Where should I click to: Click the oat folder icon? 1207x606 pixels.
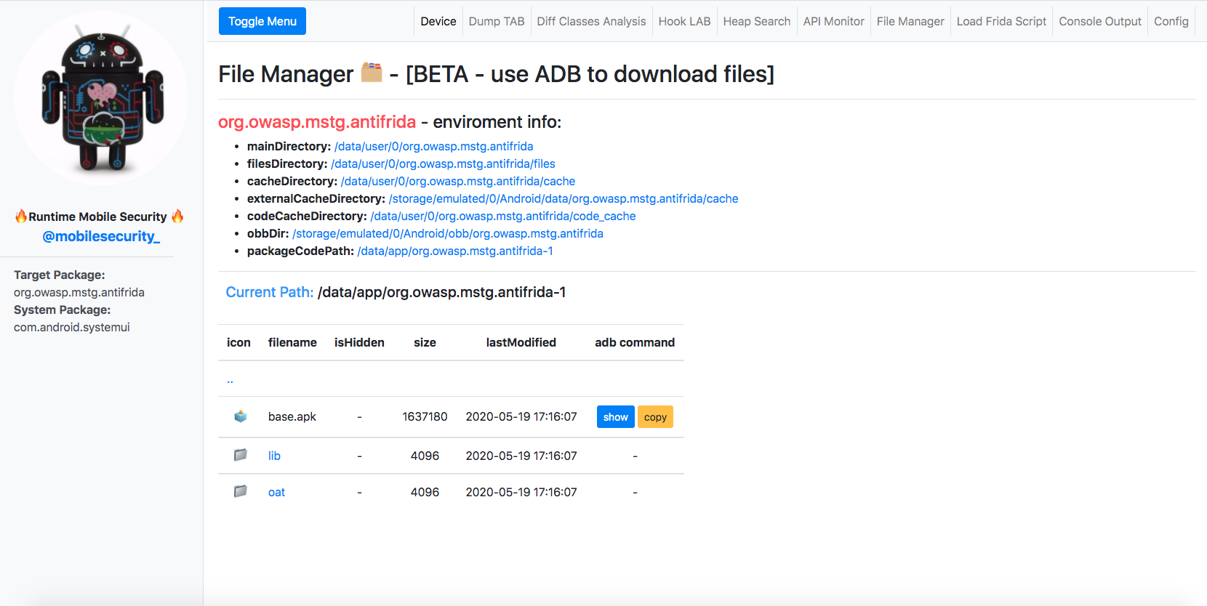[241, 491]
